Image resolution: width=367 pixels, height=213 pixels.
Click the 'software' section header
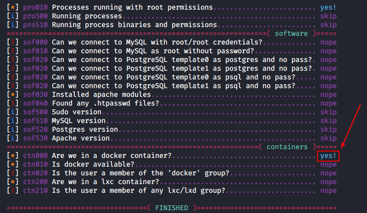coord(291,34)
